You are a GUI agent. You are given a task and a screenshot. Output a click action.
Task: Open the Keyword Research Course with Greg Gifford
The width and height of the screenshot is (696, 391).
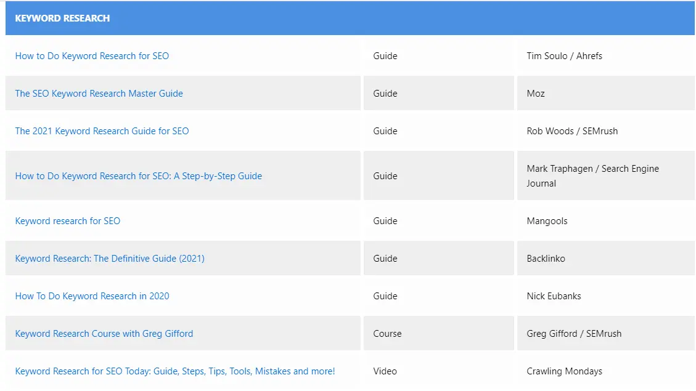click(103, 334)
